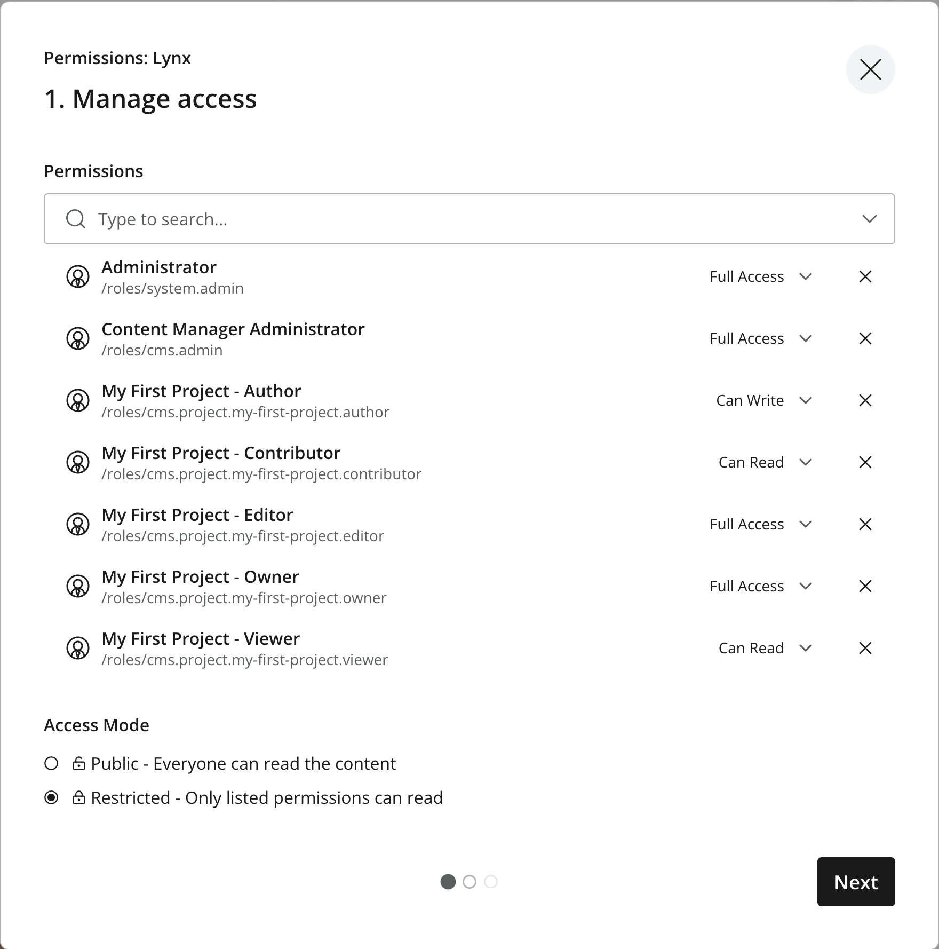Remove My First Project - Contributor permission

point(865,462)
